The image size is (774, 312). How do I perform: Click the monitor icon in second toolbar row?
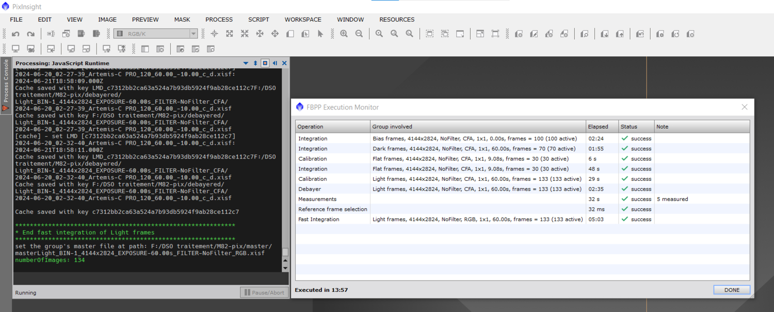(x=15, y=49)
